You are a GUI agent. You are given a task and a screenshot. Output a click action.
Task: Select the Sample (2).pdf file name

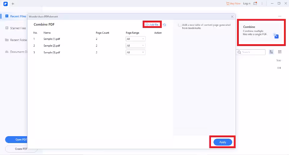coord(52,46)
